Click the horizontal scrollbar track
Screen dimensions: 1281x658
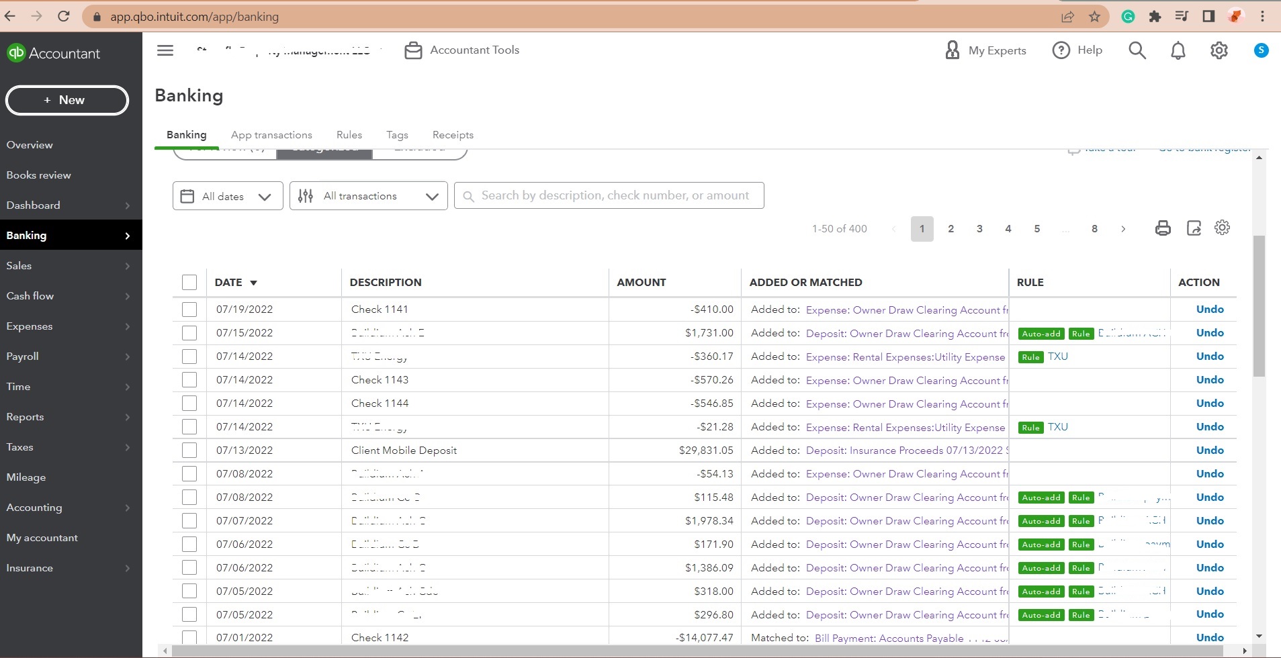coord(705,651)
